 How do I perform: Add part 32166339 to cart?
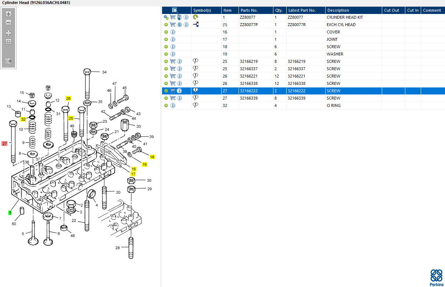pyautogui.click(x=173, y=98)
